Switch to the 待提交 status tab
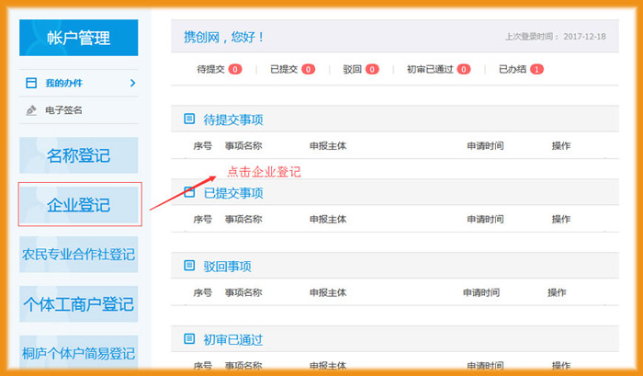 (211, 69)
